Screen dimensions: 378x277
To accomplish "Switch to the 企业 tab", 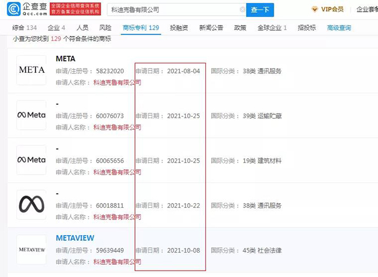I will pos(56,27).
